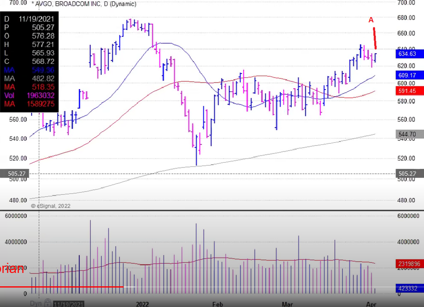The height and width of the screenshot is (307, 424).
Task: Click the Apr label on time axis
Action: pos(371,304)
